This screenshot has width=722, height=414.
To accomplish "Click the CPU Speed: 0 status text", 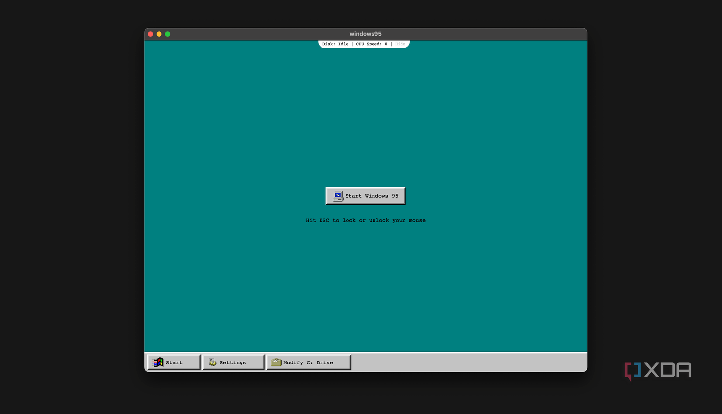I will pyautogui.click(x=372, y=44).
